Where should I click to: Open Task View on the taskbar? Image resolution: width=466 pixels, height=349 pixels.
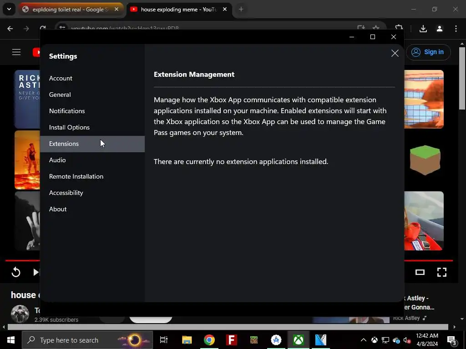[164, 340]
